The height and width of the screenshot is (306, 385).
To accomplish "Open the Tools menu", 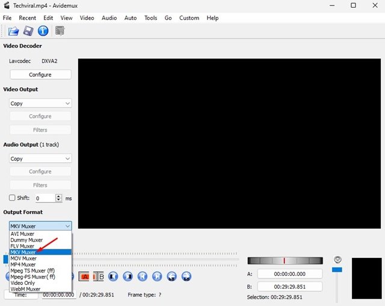I will click(x=150, y=18).
